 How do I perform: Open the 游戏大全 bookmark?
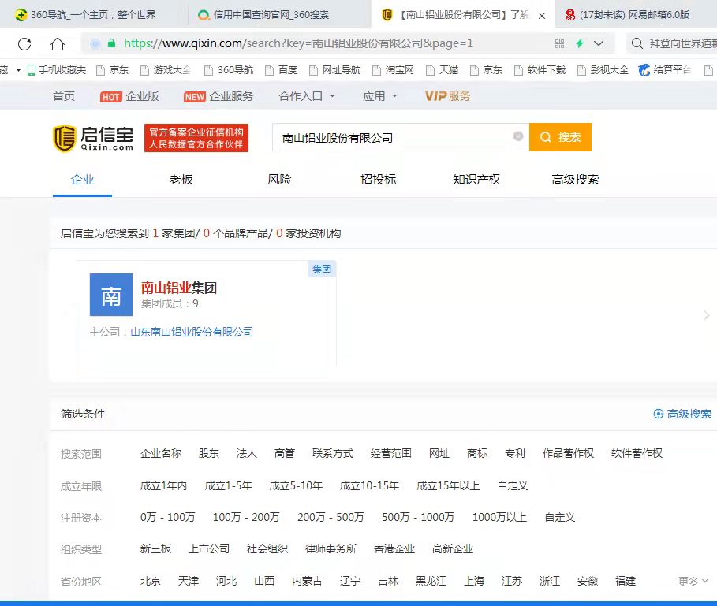pyautogui.click(x=166, y=70)
